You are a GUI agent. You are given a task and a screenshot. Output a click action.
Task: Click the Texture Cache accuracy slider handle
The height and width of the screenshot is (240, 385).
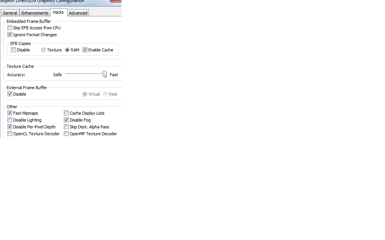[105, 74]
